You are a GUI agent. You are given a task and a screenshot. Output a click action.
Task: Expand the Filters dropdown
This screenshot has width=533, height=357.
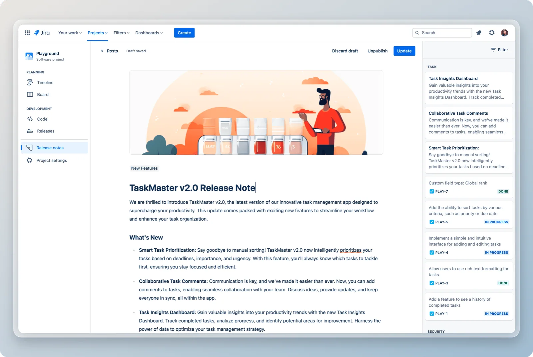click(121, 33)
